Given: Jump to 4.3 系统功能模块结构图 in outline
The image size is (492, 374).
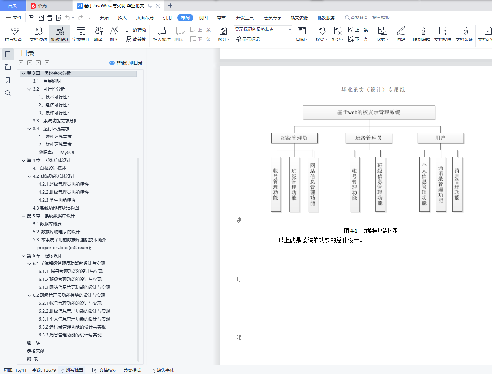Looking at the screenshot, I should point(56,208).
